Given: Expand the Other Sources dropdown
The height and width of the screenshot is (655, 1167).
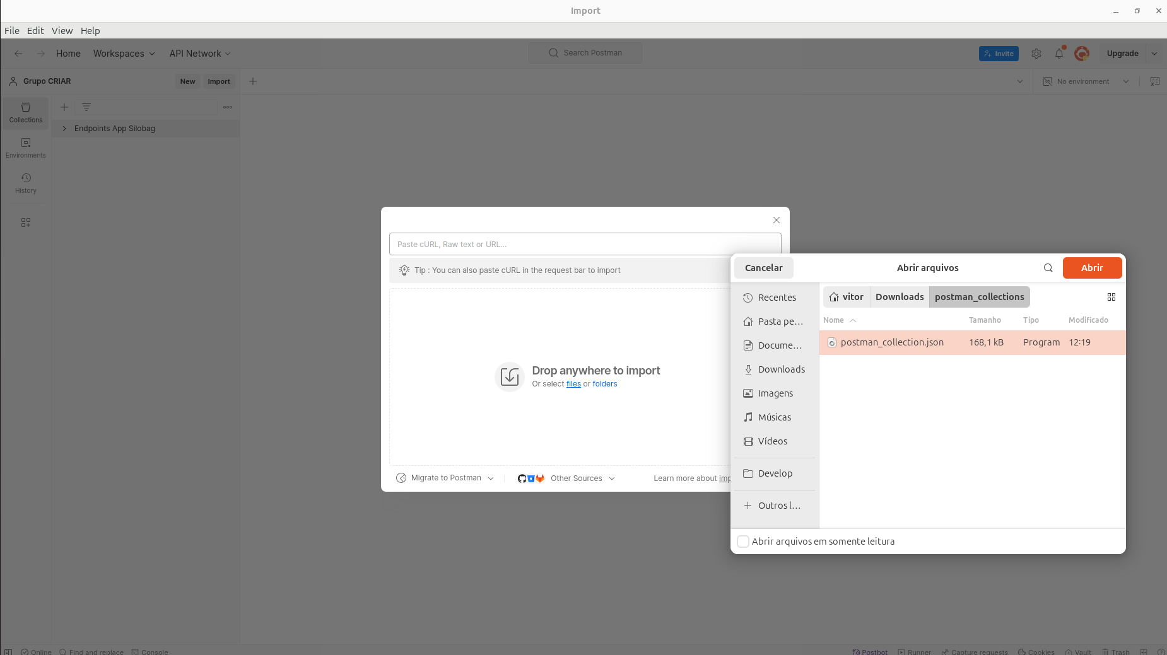Looking at the screenshot, I should pyautogui.click(x=582, y=478).
